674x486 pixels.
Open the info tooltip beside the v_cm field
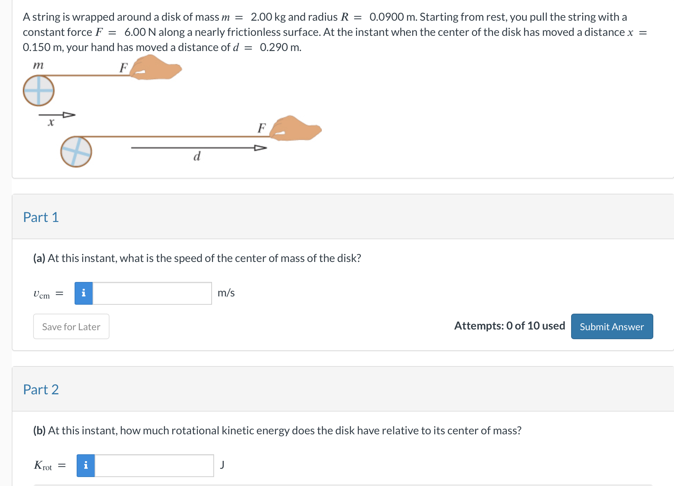83,293
